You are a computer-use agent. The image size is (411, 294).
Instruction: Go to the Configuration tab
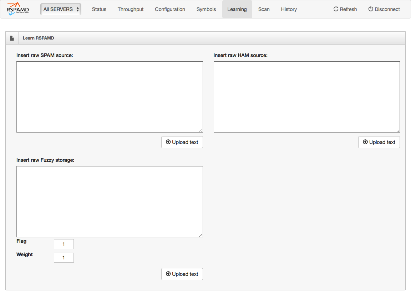coord(170,9)
